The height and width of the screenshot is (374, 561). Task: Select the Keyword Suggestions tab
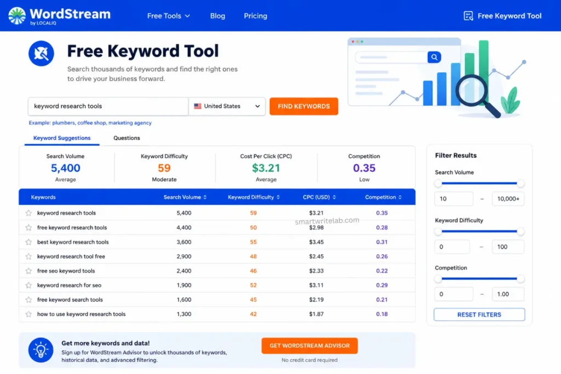click(62, 138)
